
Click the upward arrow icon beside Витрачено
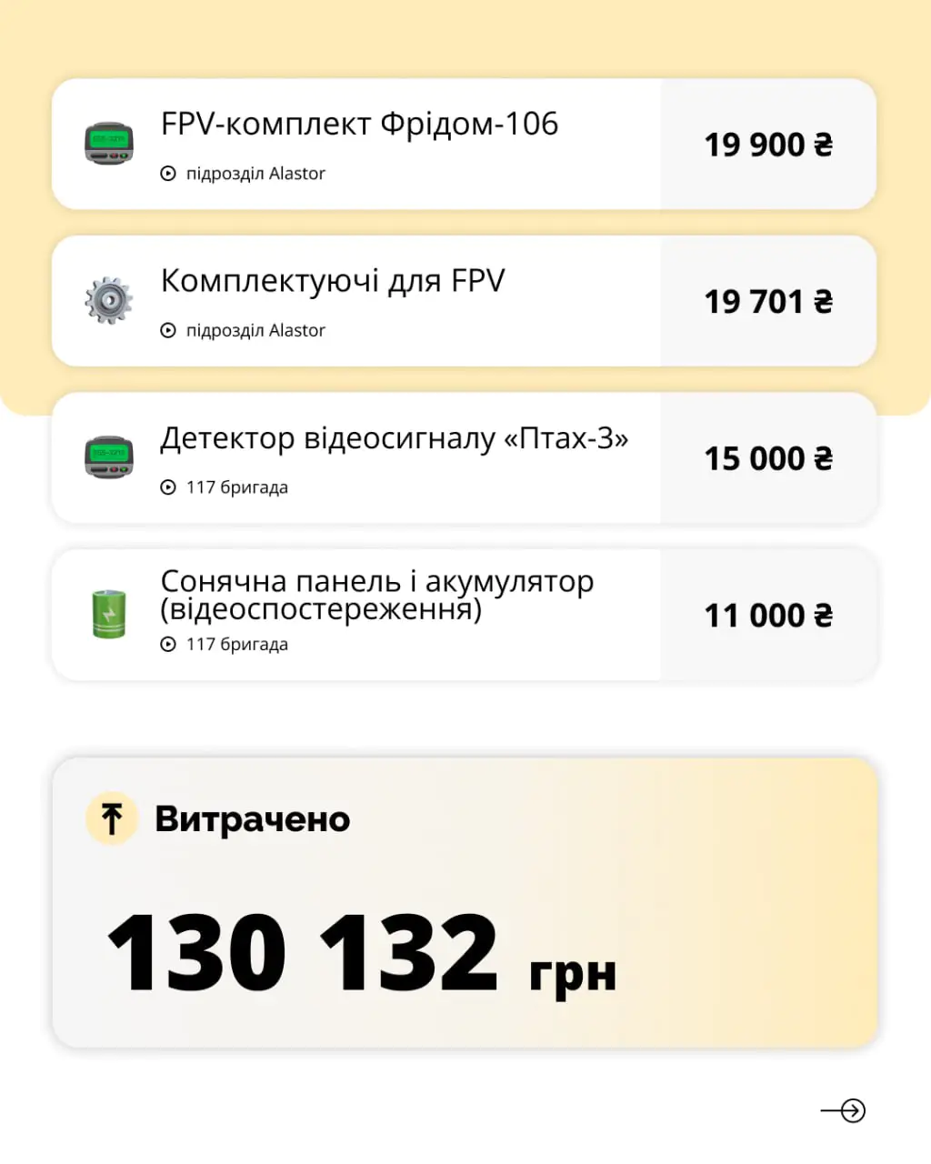click(112, 818)
